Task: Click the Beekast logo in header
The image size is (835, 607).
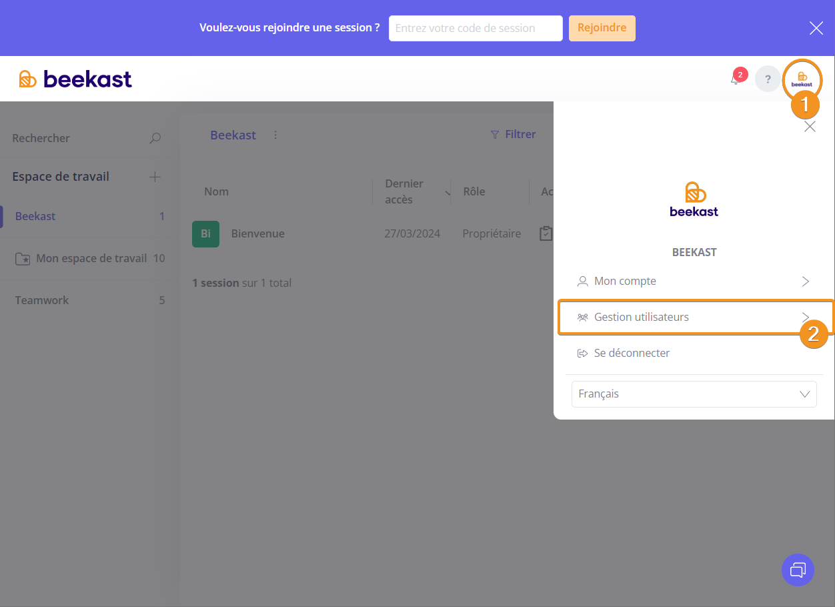Action: click(75, 79)
